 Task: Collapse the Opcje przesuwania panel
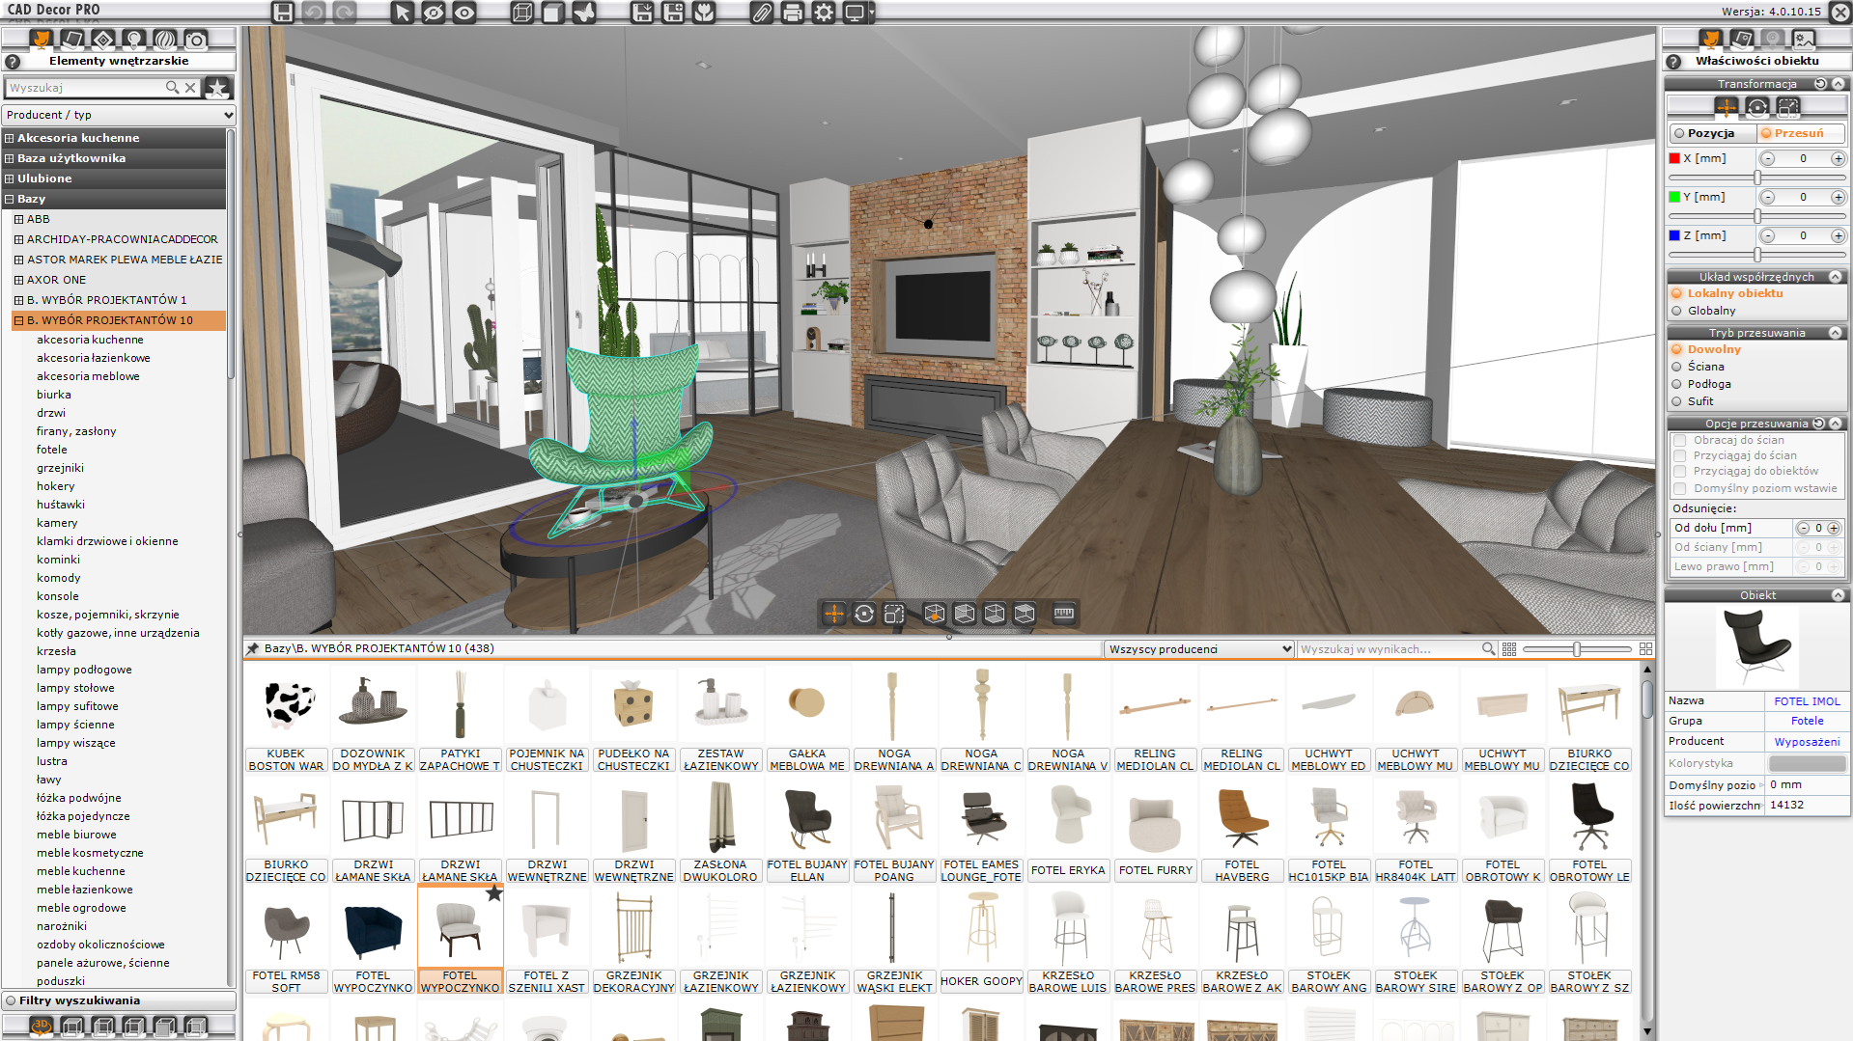[1834, 423]
